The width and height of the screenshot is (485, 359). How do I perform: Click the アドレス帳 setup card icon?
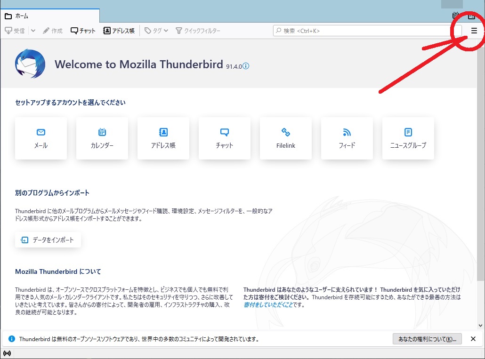(x=163, y=132)
